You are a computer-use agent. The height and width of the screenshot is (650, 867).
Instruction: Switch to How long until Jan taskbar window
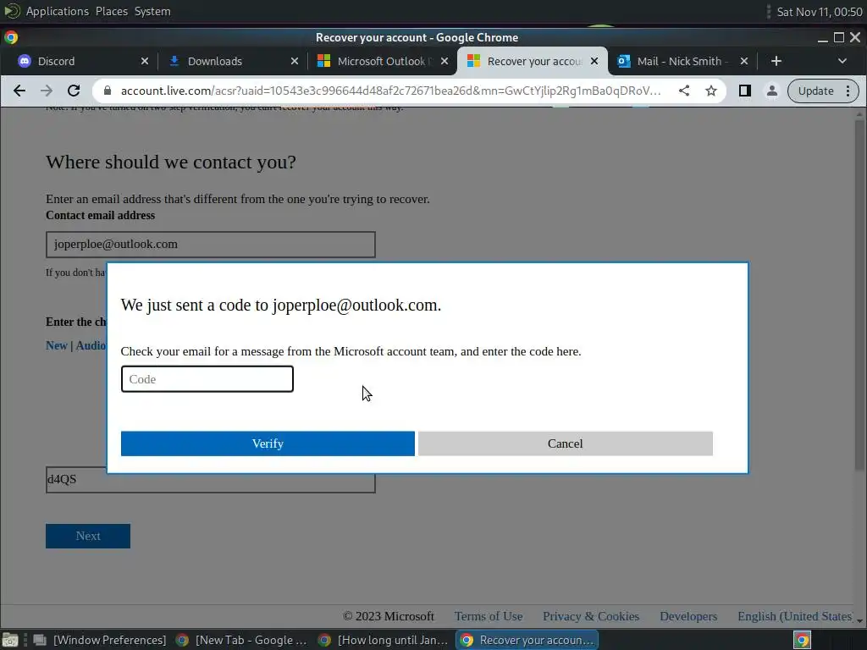(384, 640)
